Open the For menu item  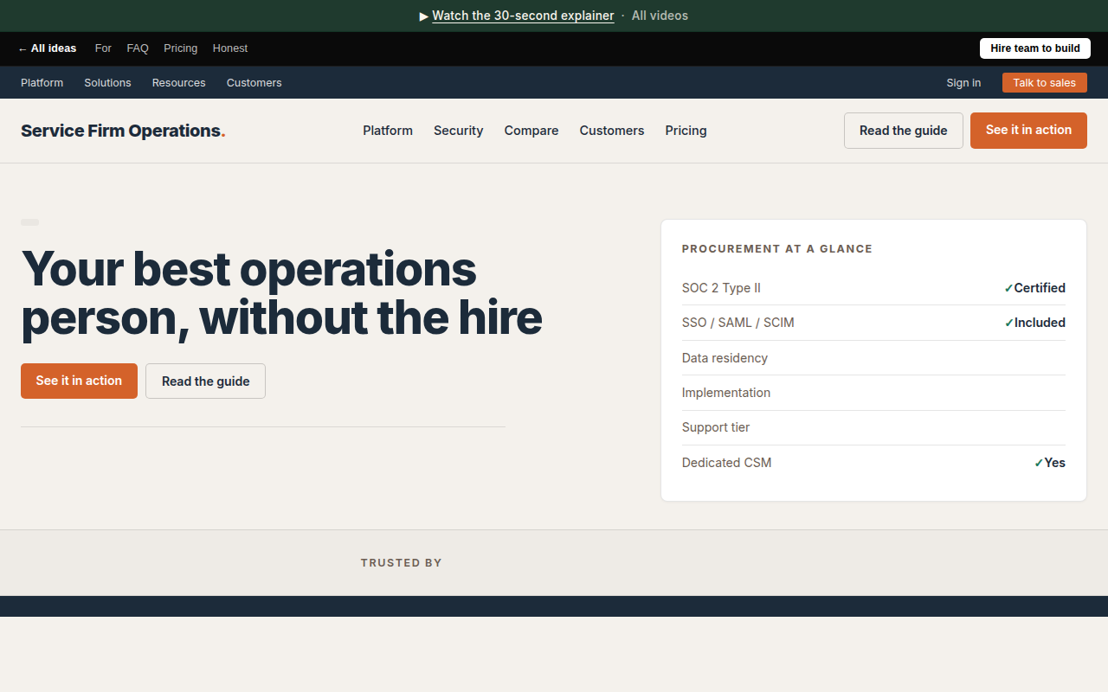pos(103,48)
